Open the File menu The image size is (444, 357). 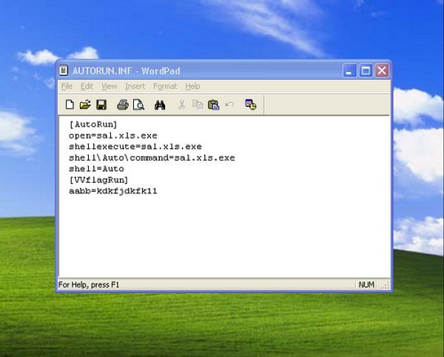(67, 87)
